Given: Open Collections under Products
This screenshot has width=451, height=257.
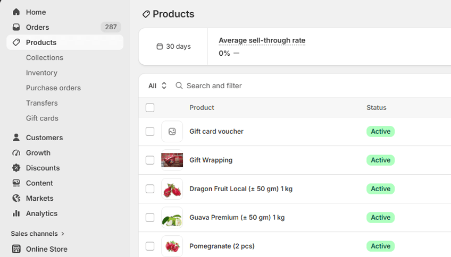Looking at the screenshot, I should click(45, 57).
